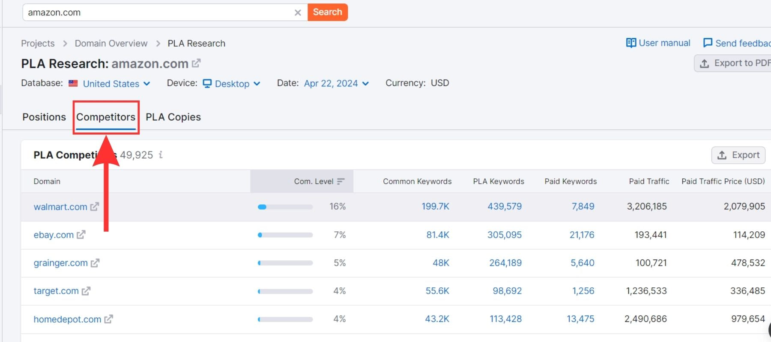Click the United States flag icon
The width and height of the screenshot is (771, 342).
click(73, 83)
